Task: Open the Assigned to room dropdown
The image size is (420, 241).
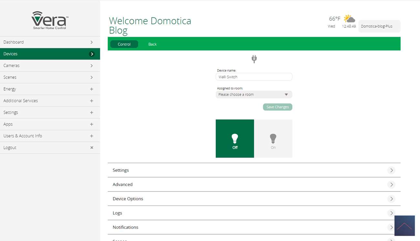Action: [x=254, y=94]
